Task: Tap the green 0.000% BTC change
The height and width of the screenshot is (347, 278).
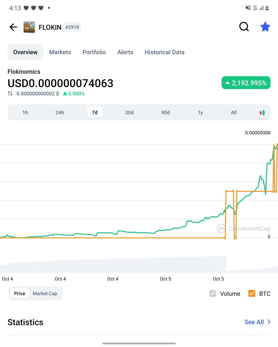Action: tap(74, 94)
